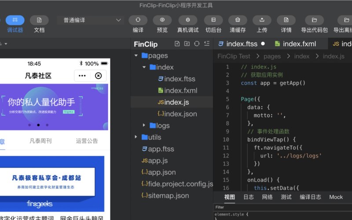
Task: Switch to the 日志 log tab
Action: (249, 197)
